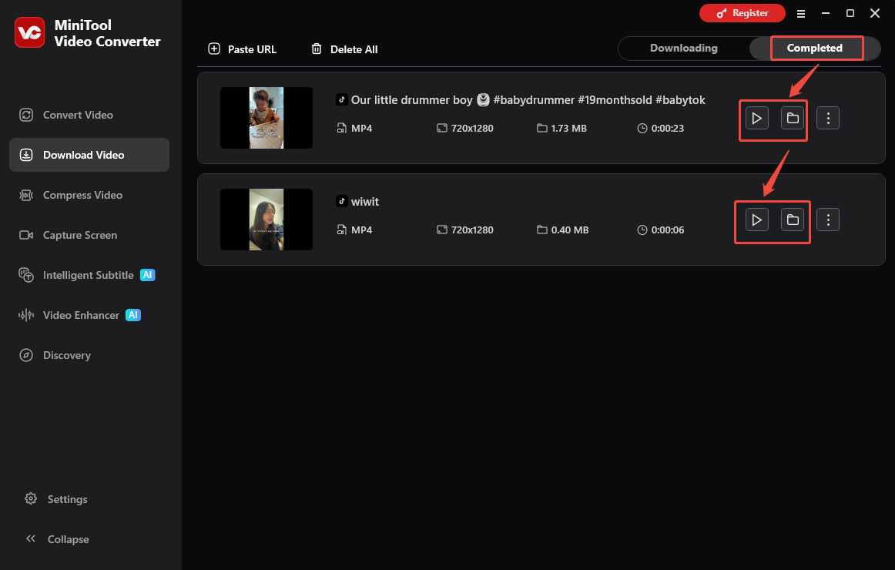Click the '0:00:06' duration value
This screenshot has width=895, height=570.
pos(667,230)
